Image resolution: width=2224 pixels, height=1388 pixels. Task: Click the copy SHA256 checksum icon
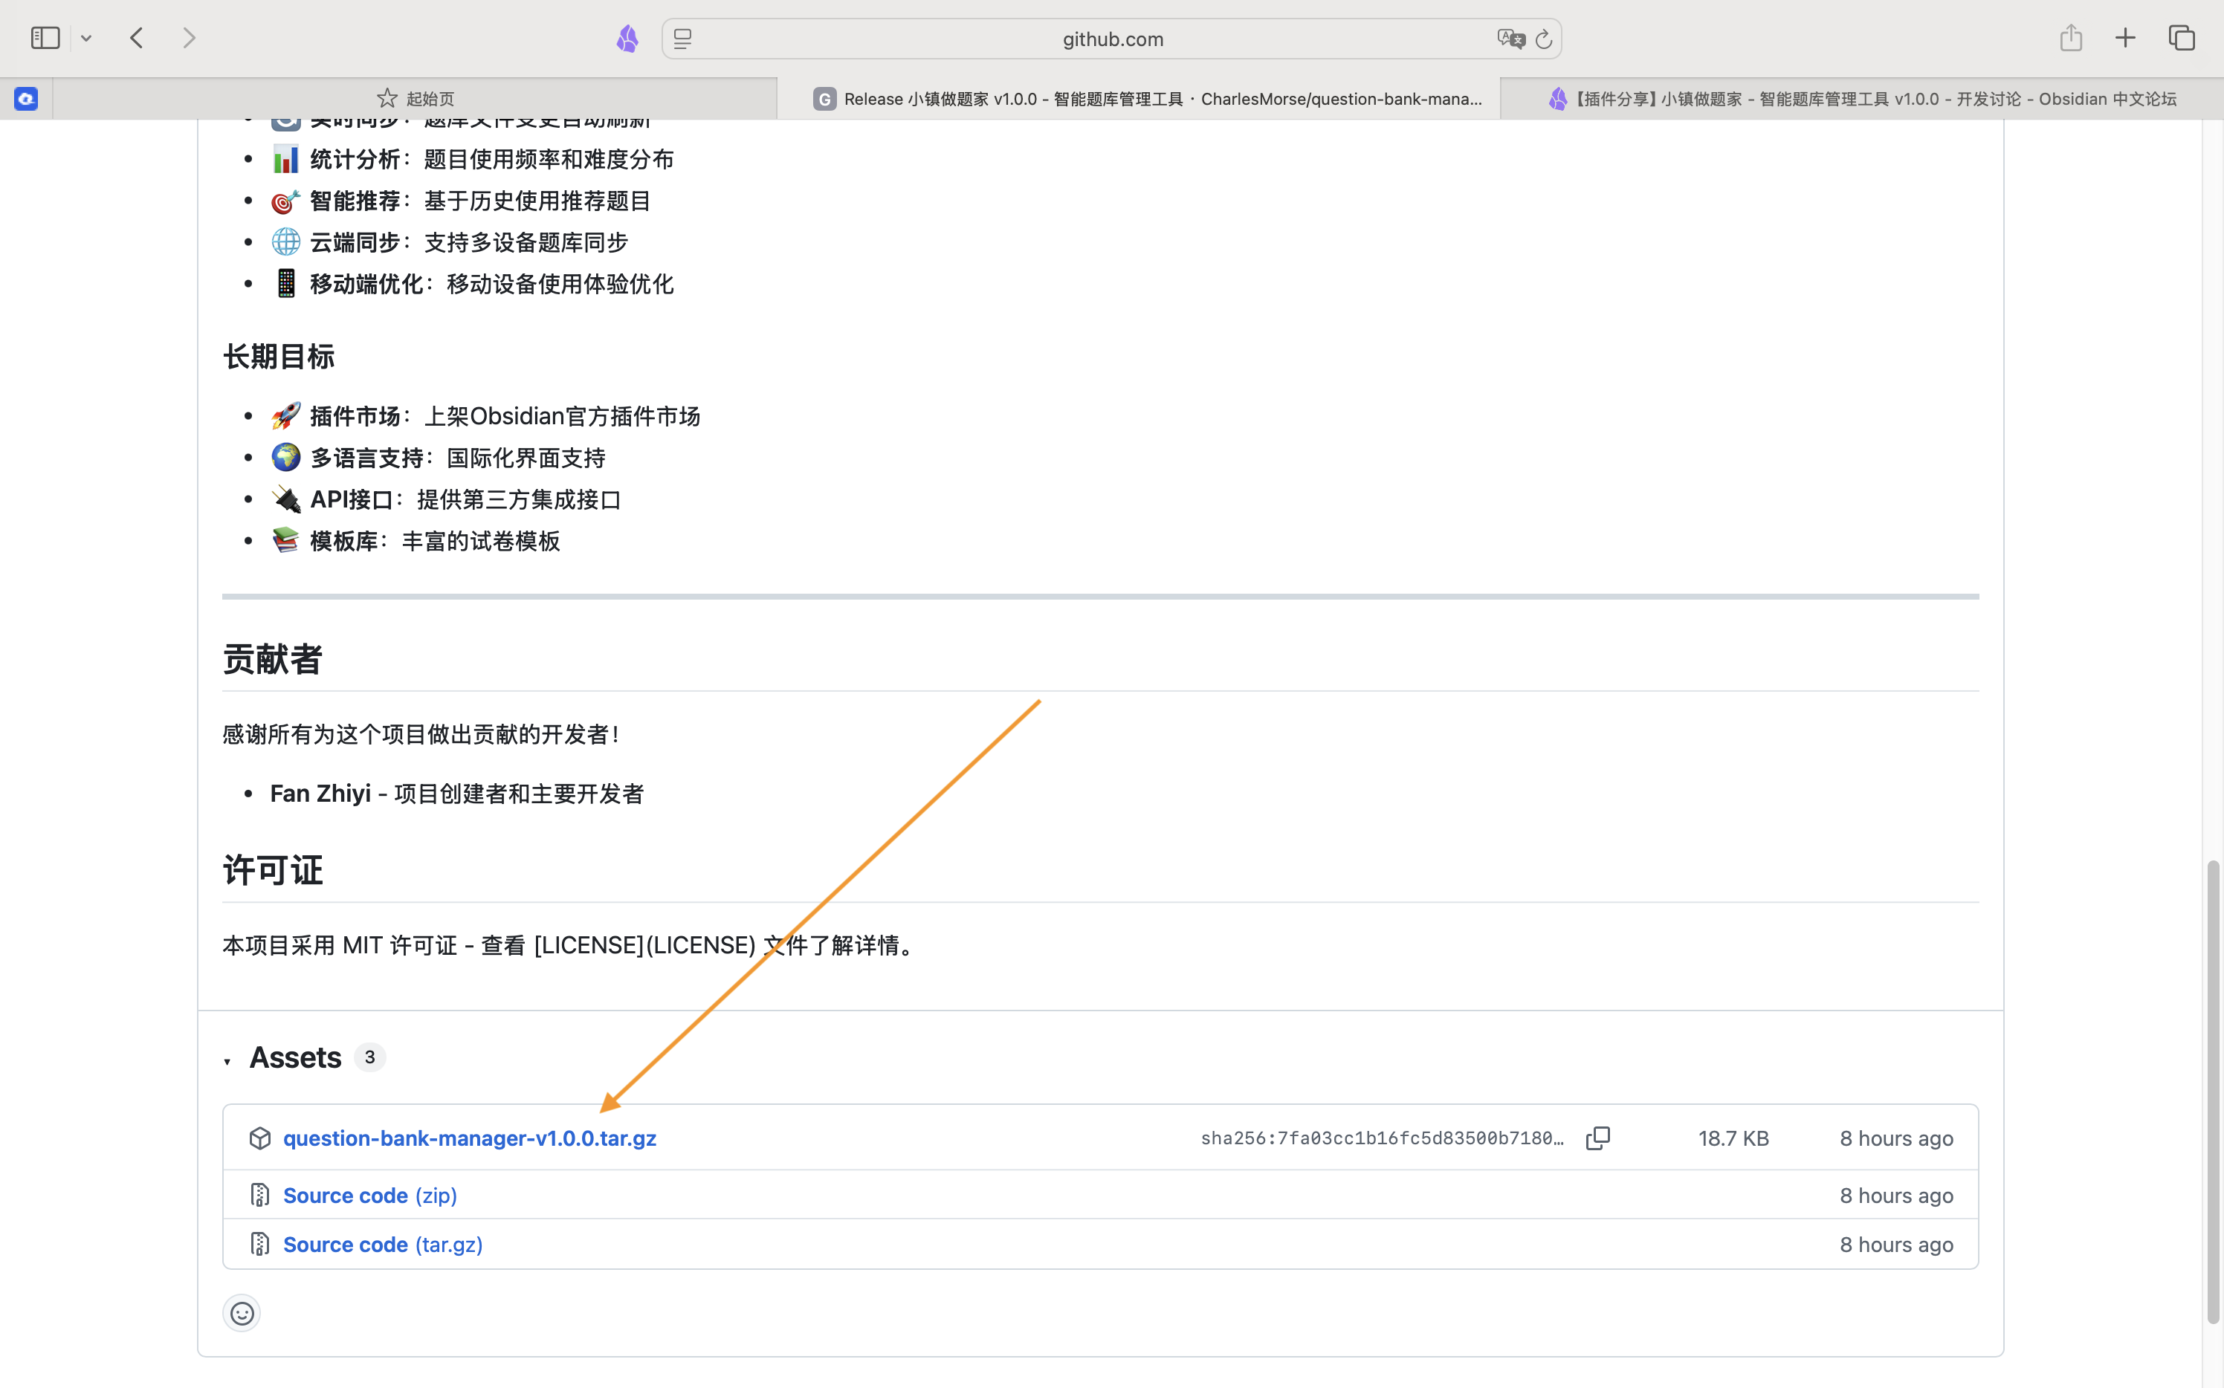coord(1597,1138)
